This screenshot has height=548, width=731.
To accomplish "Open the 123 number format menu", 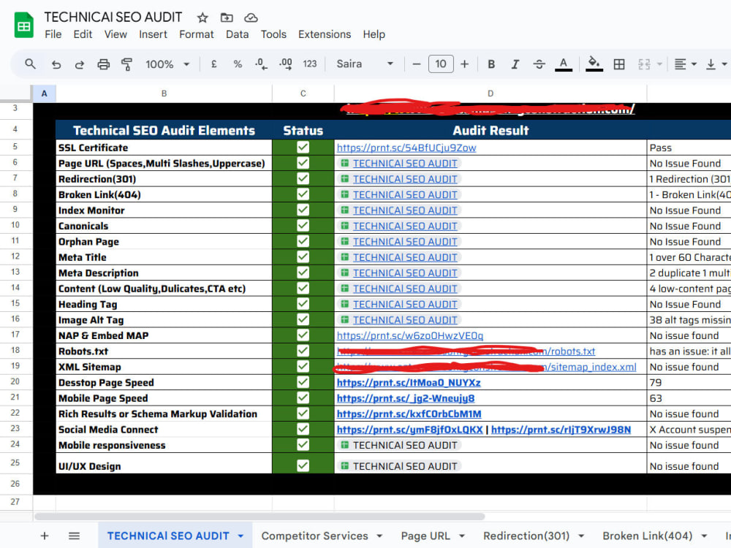I will click(x=309, y=64).
